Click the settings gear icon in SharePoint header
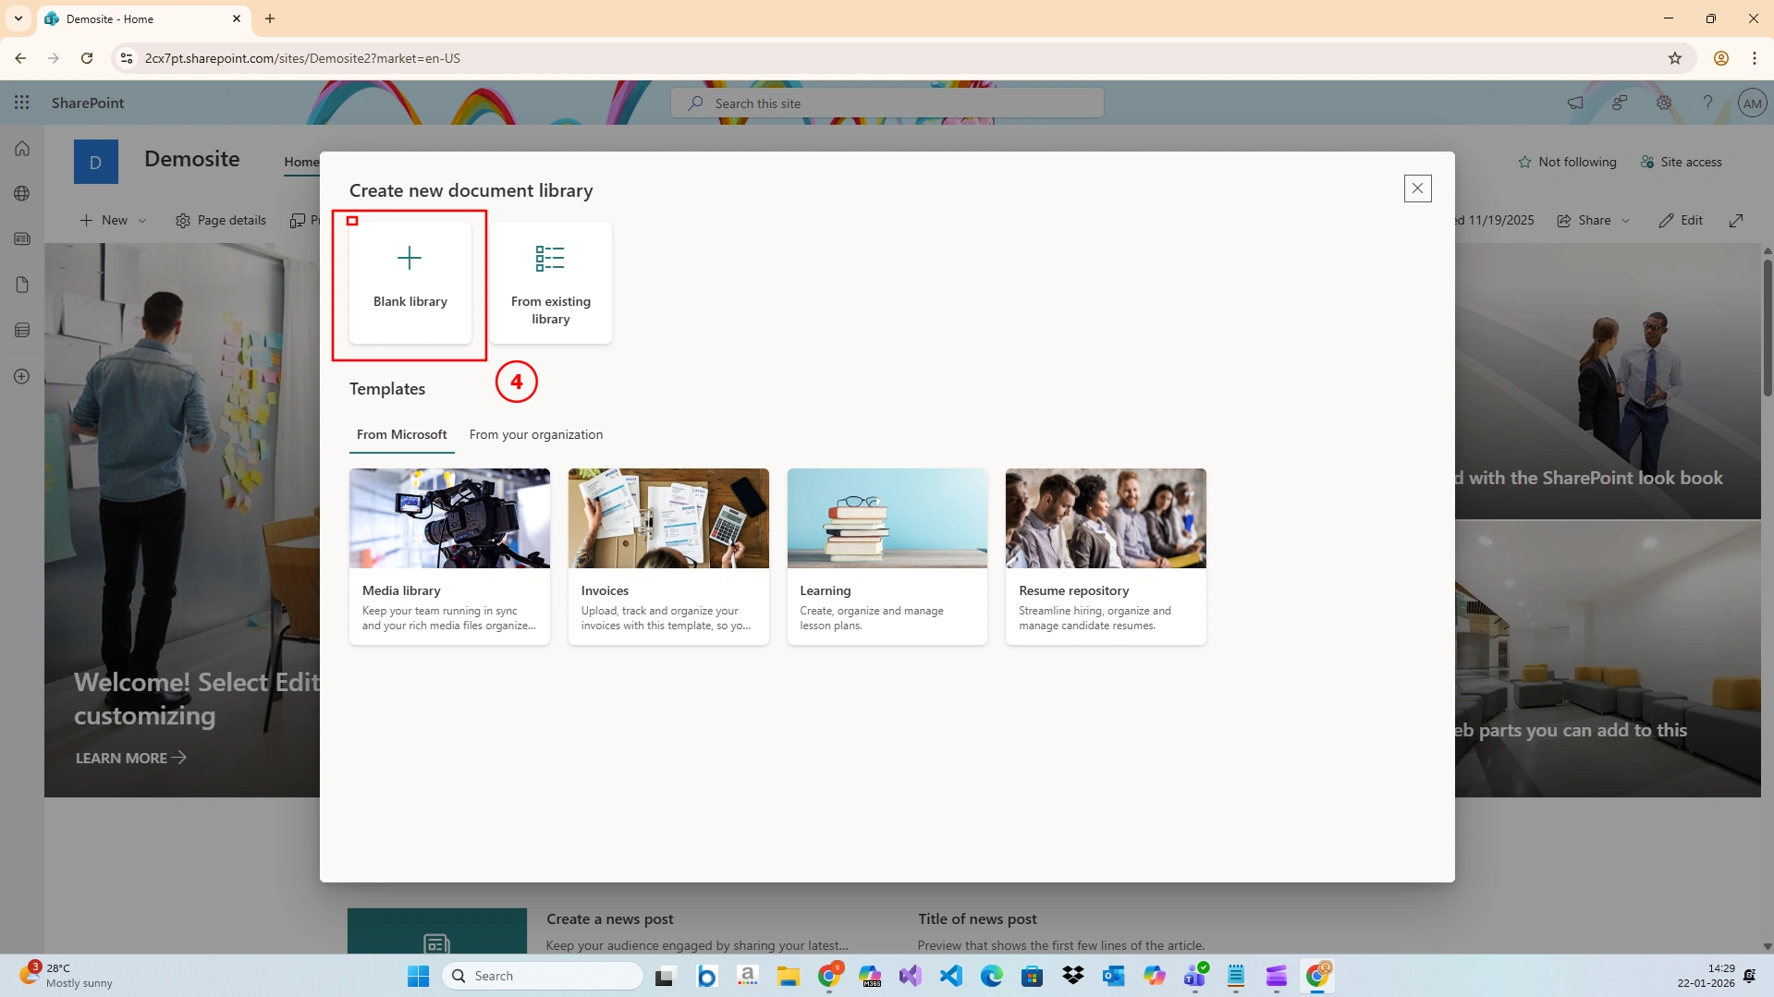This screenshot has height=997, width=1774. [1664, 103]
